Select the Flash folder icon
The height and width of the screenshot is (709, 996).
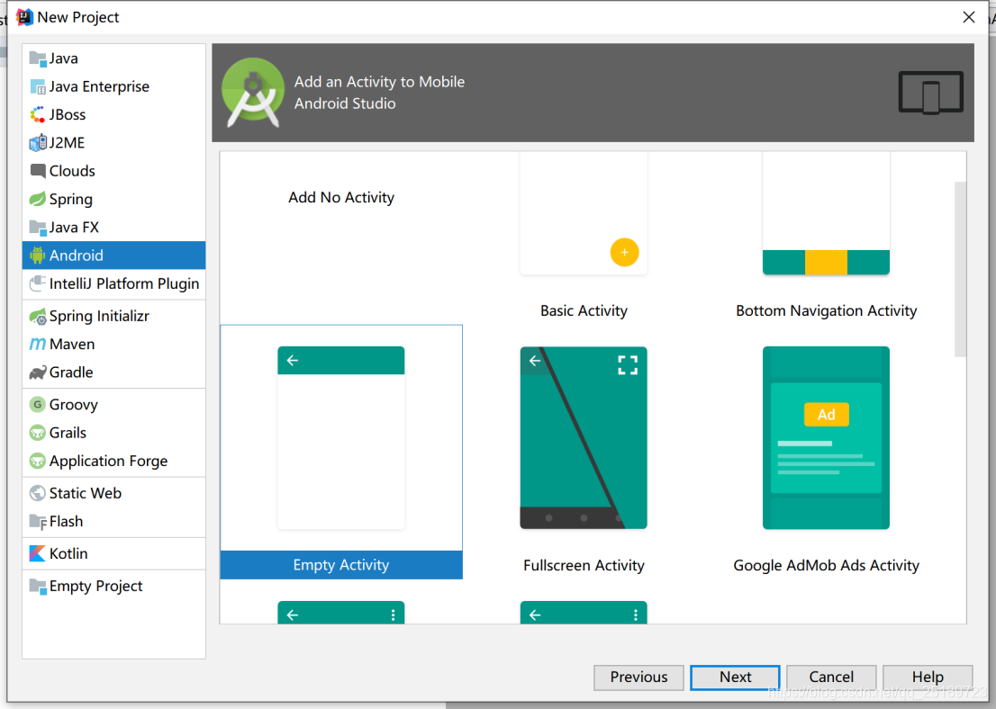(38, 522)
